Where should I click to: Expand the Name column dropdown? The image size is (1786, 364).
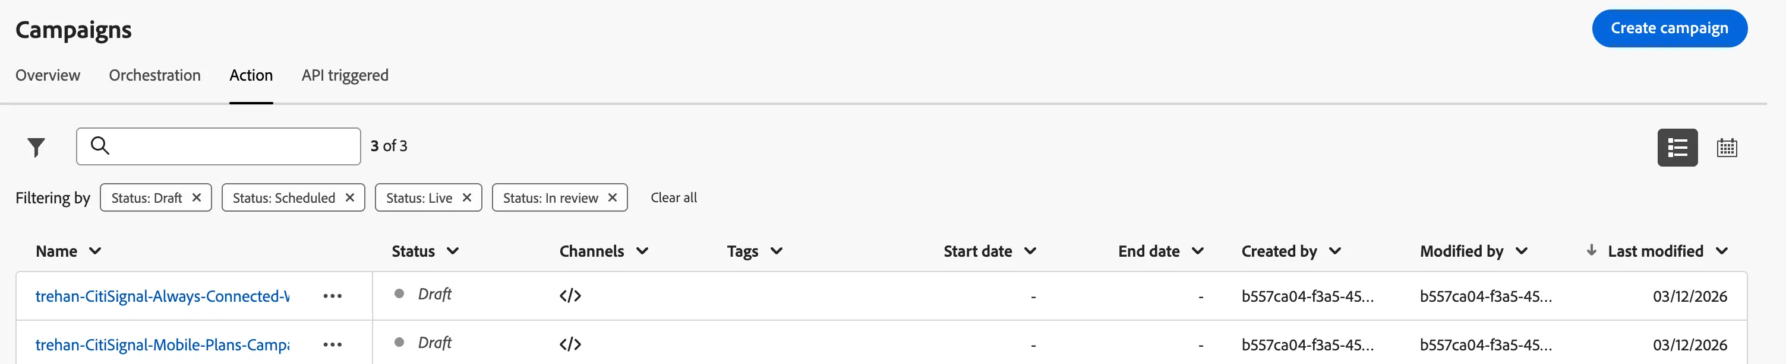pos(96,251)
